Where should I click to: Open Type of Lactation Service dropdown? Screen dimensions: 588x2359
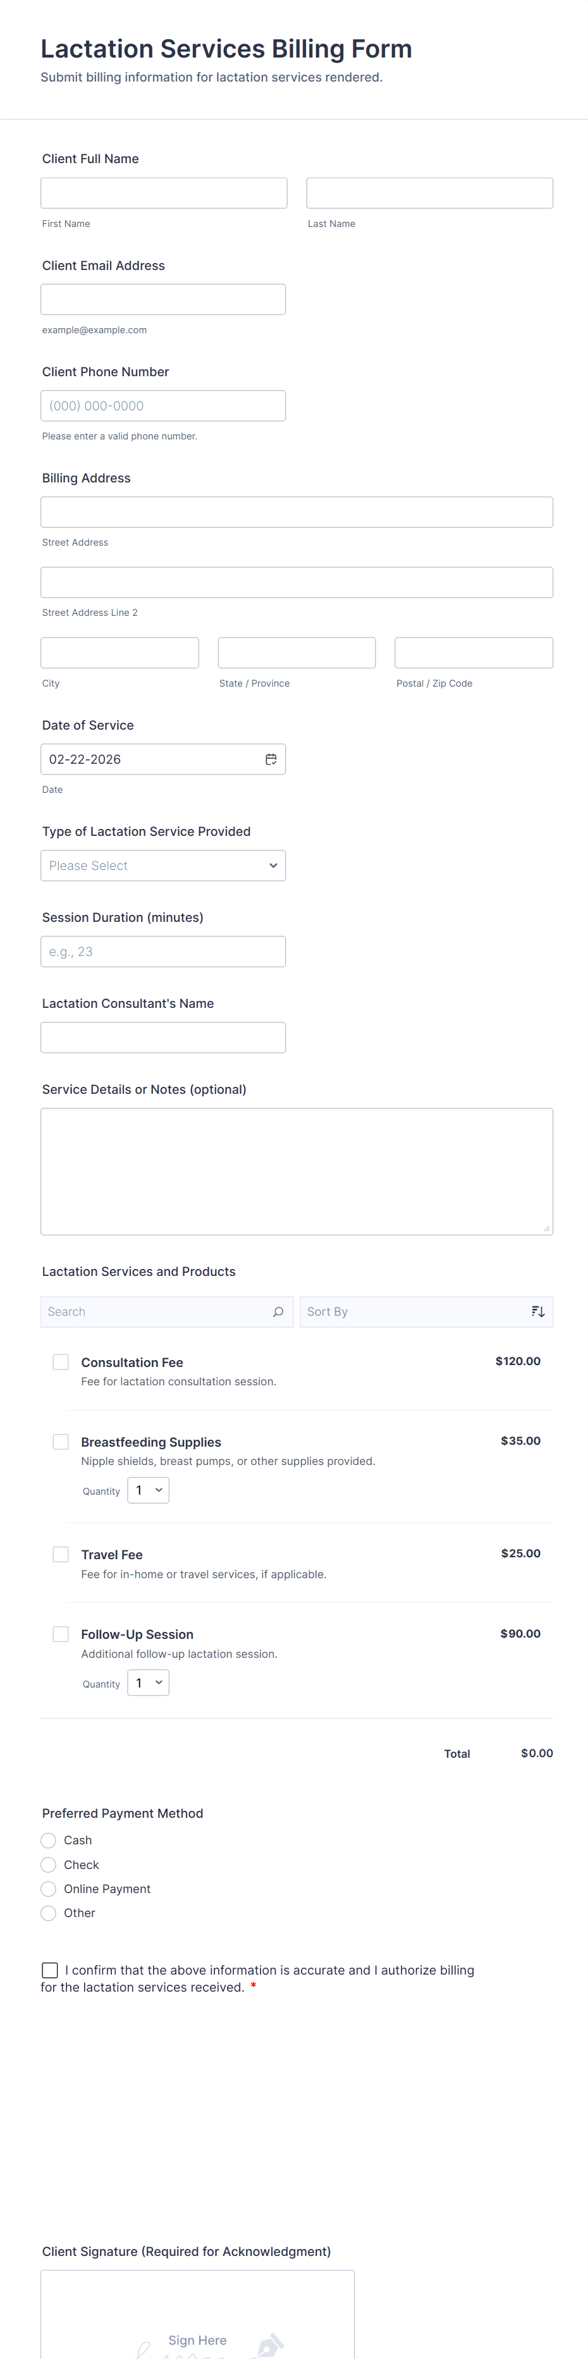(x=163, y=866)
